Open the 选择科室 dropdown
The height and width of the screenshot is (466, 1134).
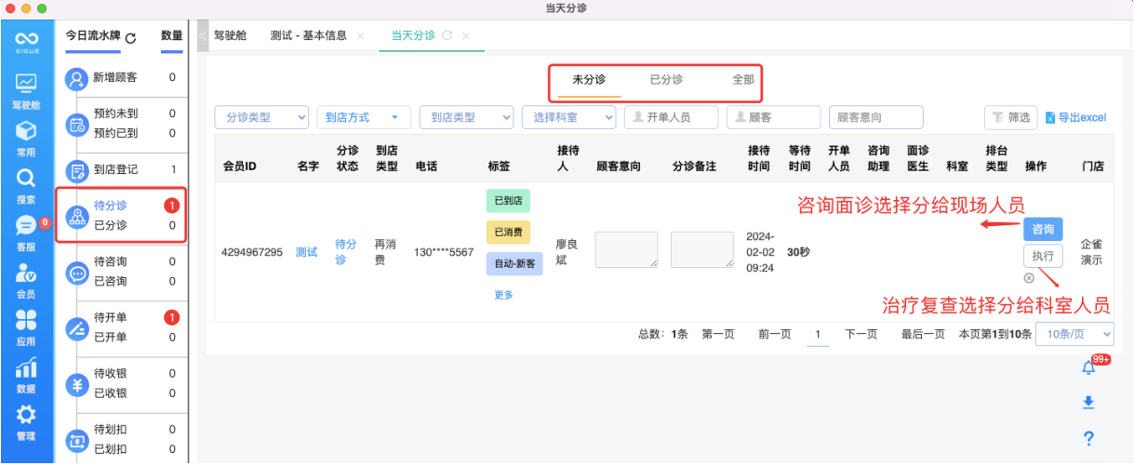coord(568,117)
